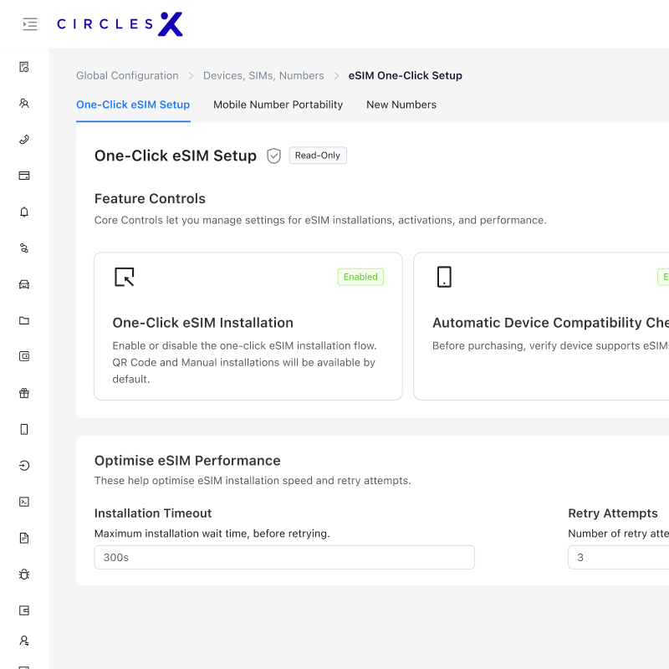Open the gift box sidebar icon
Screen dimensions: 669x669
(x=24, y=393)
